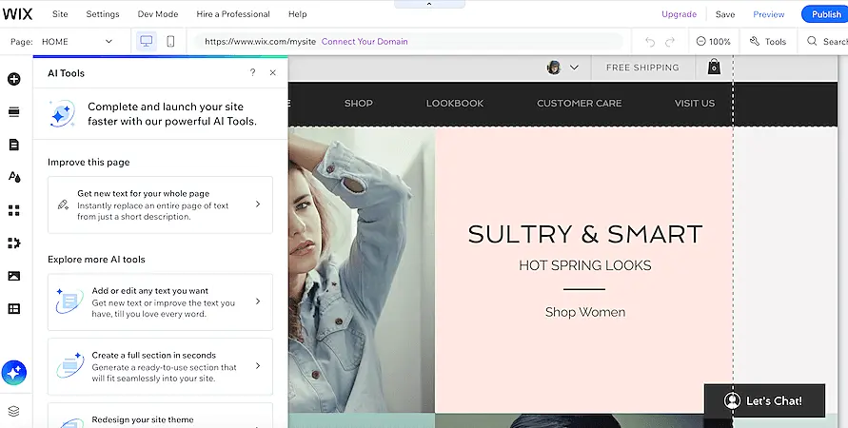Close the AI Tools panel
The width and height of the screenshot is (848, 428).
coord(272,72)
